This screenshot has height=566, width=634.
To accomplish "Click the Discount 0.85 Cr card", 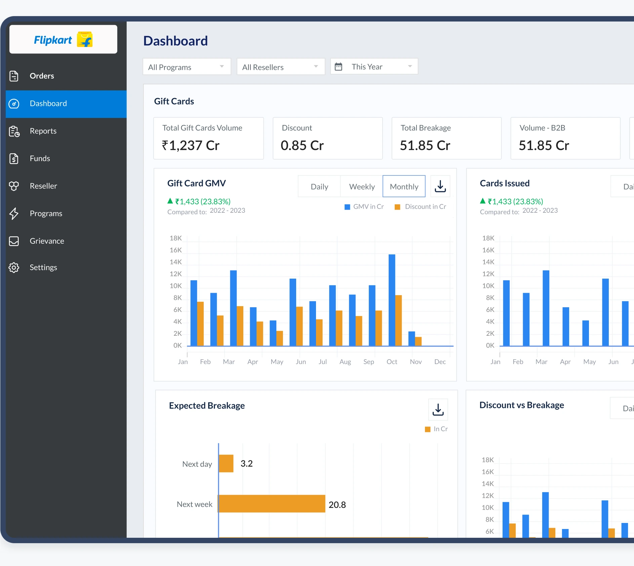I will [328, 138].
